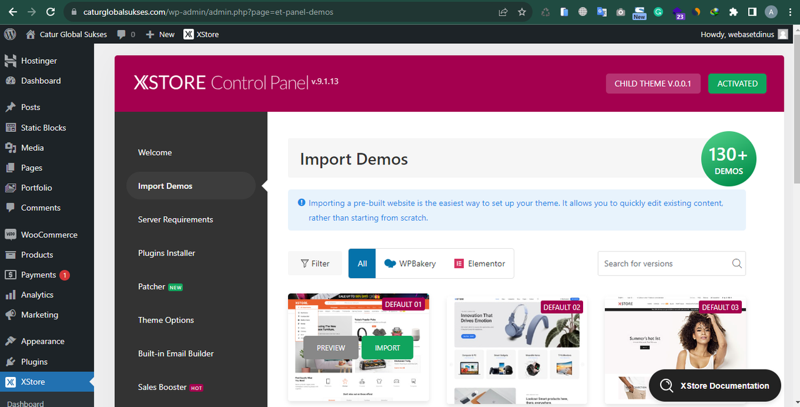The height and width of the screenshot is (407, 800).
Task: Go back in browser history
Action: click(11, 12)
